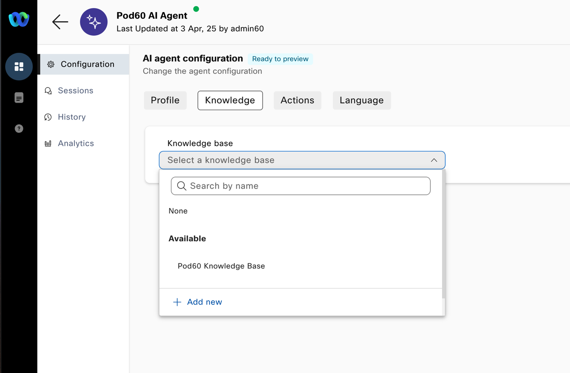Click the Configuration gear icon
Image resolution: width=570 pixels, height=373 pixels.
pyautogui.click(x=51, y=65)
